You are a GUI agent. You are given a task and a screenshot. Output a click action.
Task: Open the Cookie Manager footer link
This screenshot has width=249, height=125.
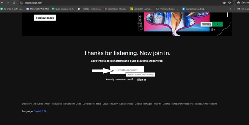coord(144,104)
